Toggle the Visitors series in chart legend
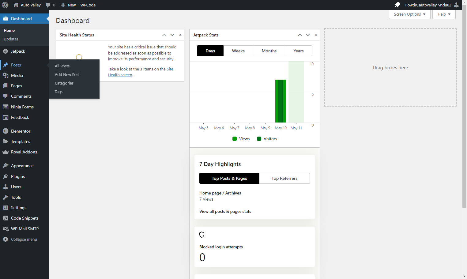Screen dimensions: 467x279 click(x=267, y=139)
